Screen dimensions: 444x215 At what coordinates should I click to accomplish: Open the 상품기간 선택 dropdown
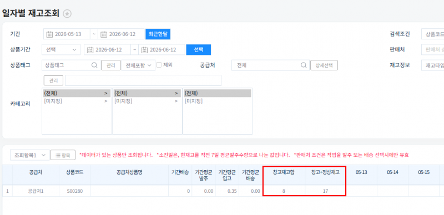(x=61, y=50)
